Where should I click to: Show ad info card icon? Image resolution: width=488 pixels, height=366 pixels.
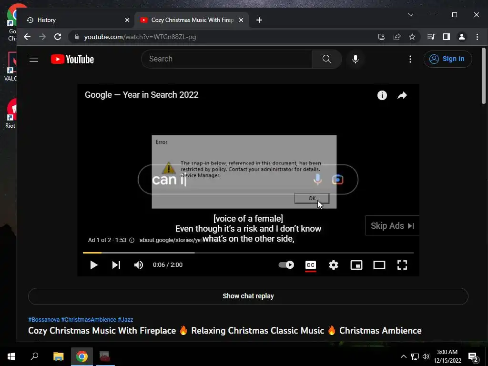coord(382,95)
